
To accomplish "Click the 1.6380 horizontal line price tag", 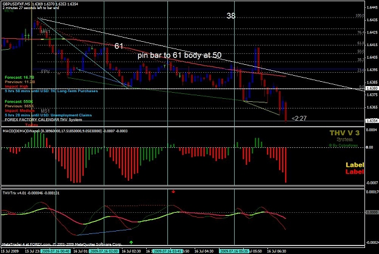I will (x=372, y=89).
